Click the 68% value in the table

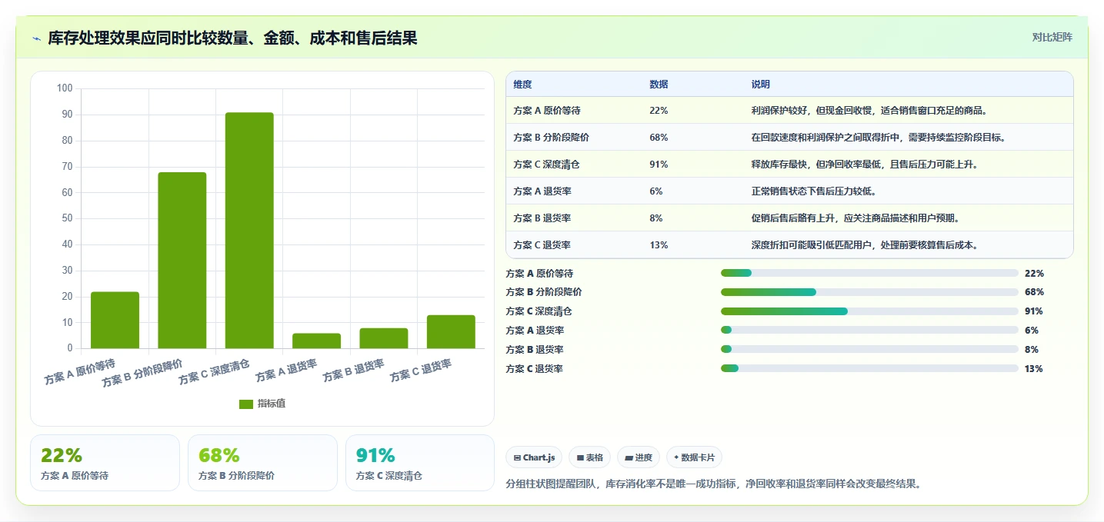[659, 138]
